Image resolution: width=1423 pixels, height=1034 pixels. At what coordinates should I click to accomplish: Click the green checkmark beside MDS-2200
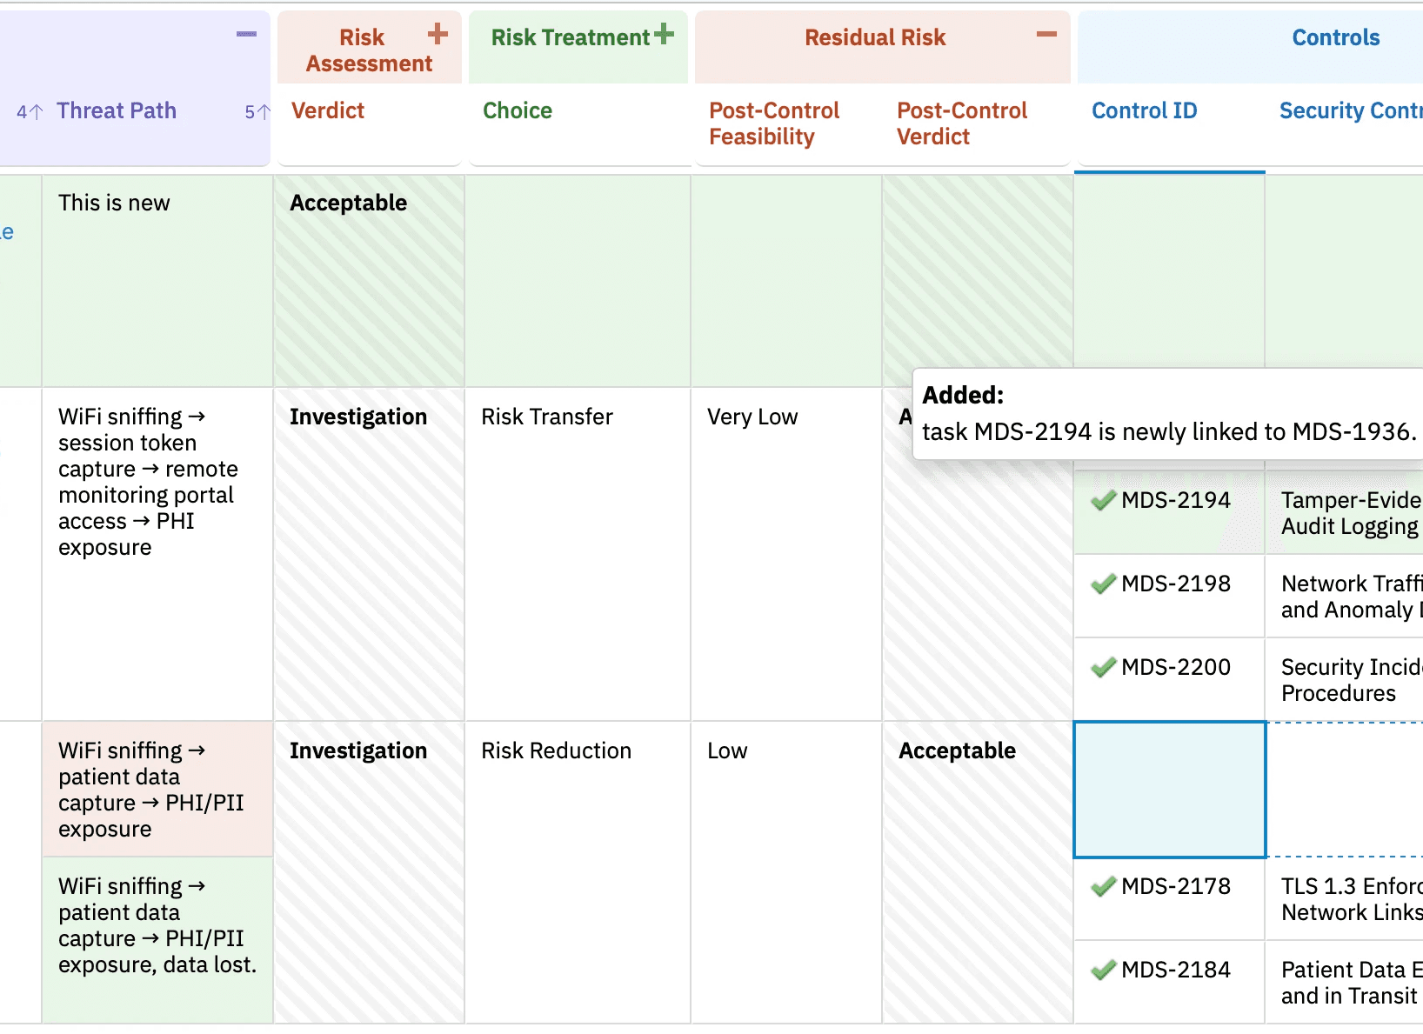1103,667
